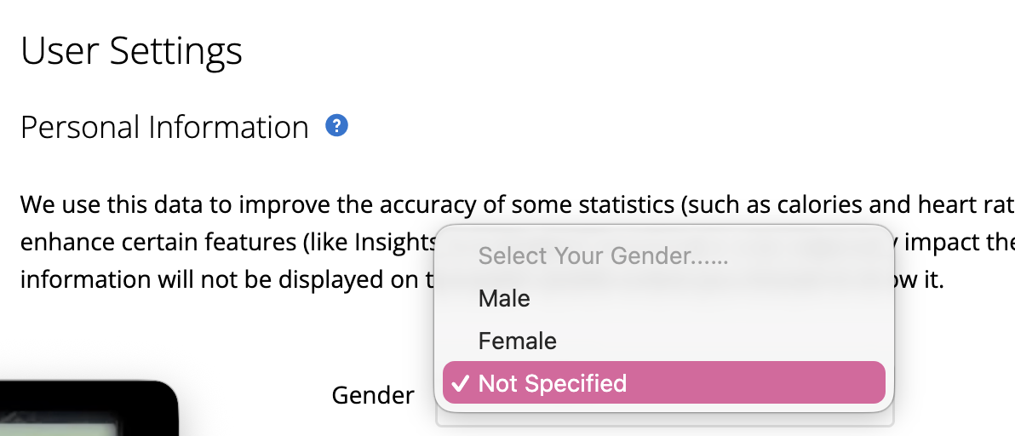1015x436 pixels.
Task: Click the "Gender" field label
Action: (373, 395)
